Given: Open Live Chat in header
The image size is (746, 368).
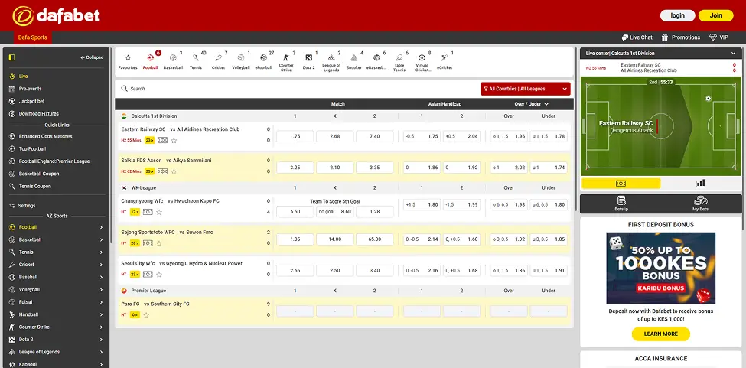Looking at the screenshot, I should 637,37.
